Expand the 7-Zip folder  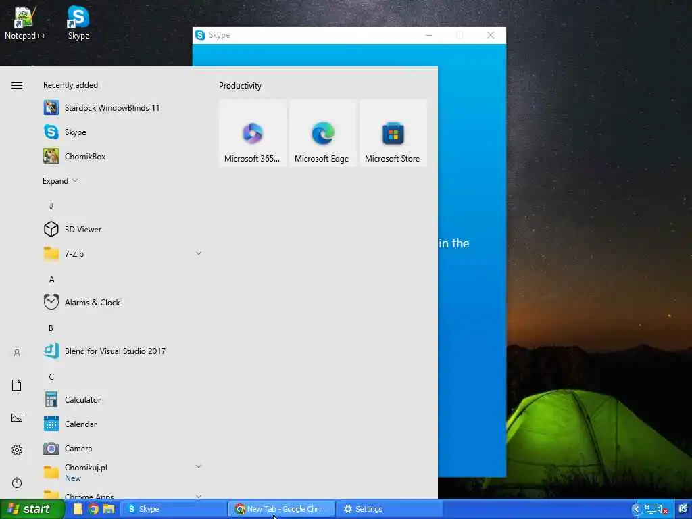tap(199, 253)
